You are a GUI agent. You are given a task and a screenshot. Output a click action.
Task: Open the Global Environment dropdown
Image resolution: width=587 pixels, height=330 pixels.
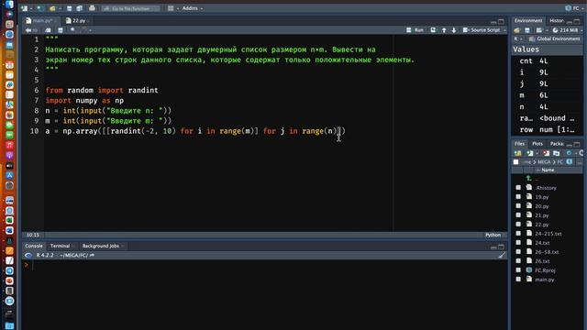point(554,38)
